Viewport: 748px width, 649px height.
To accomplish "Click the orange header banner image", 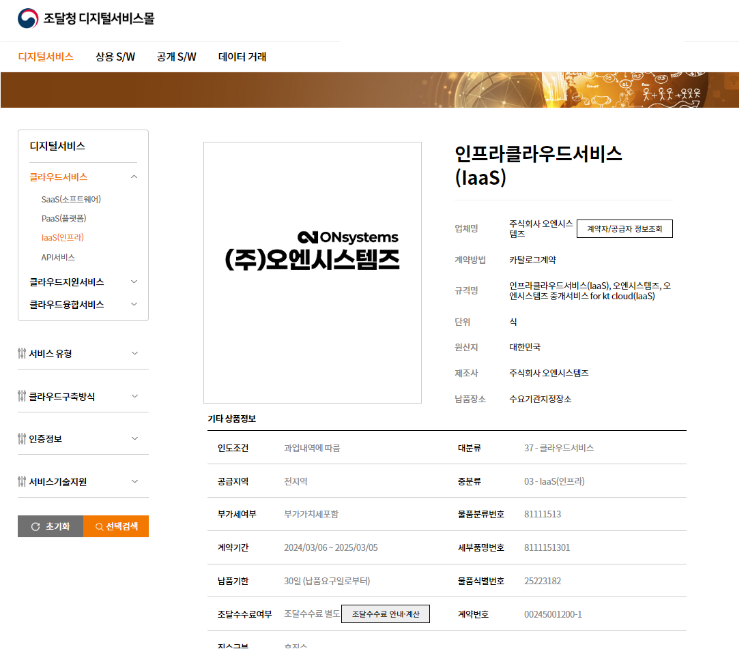I will pyautogui.click(x=370, y=90).
